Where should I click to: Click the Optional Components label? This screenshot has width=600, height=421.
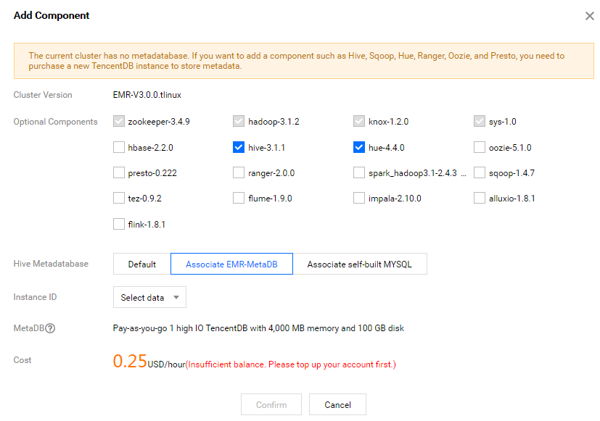coord(55,122)
